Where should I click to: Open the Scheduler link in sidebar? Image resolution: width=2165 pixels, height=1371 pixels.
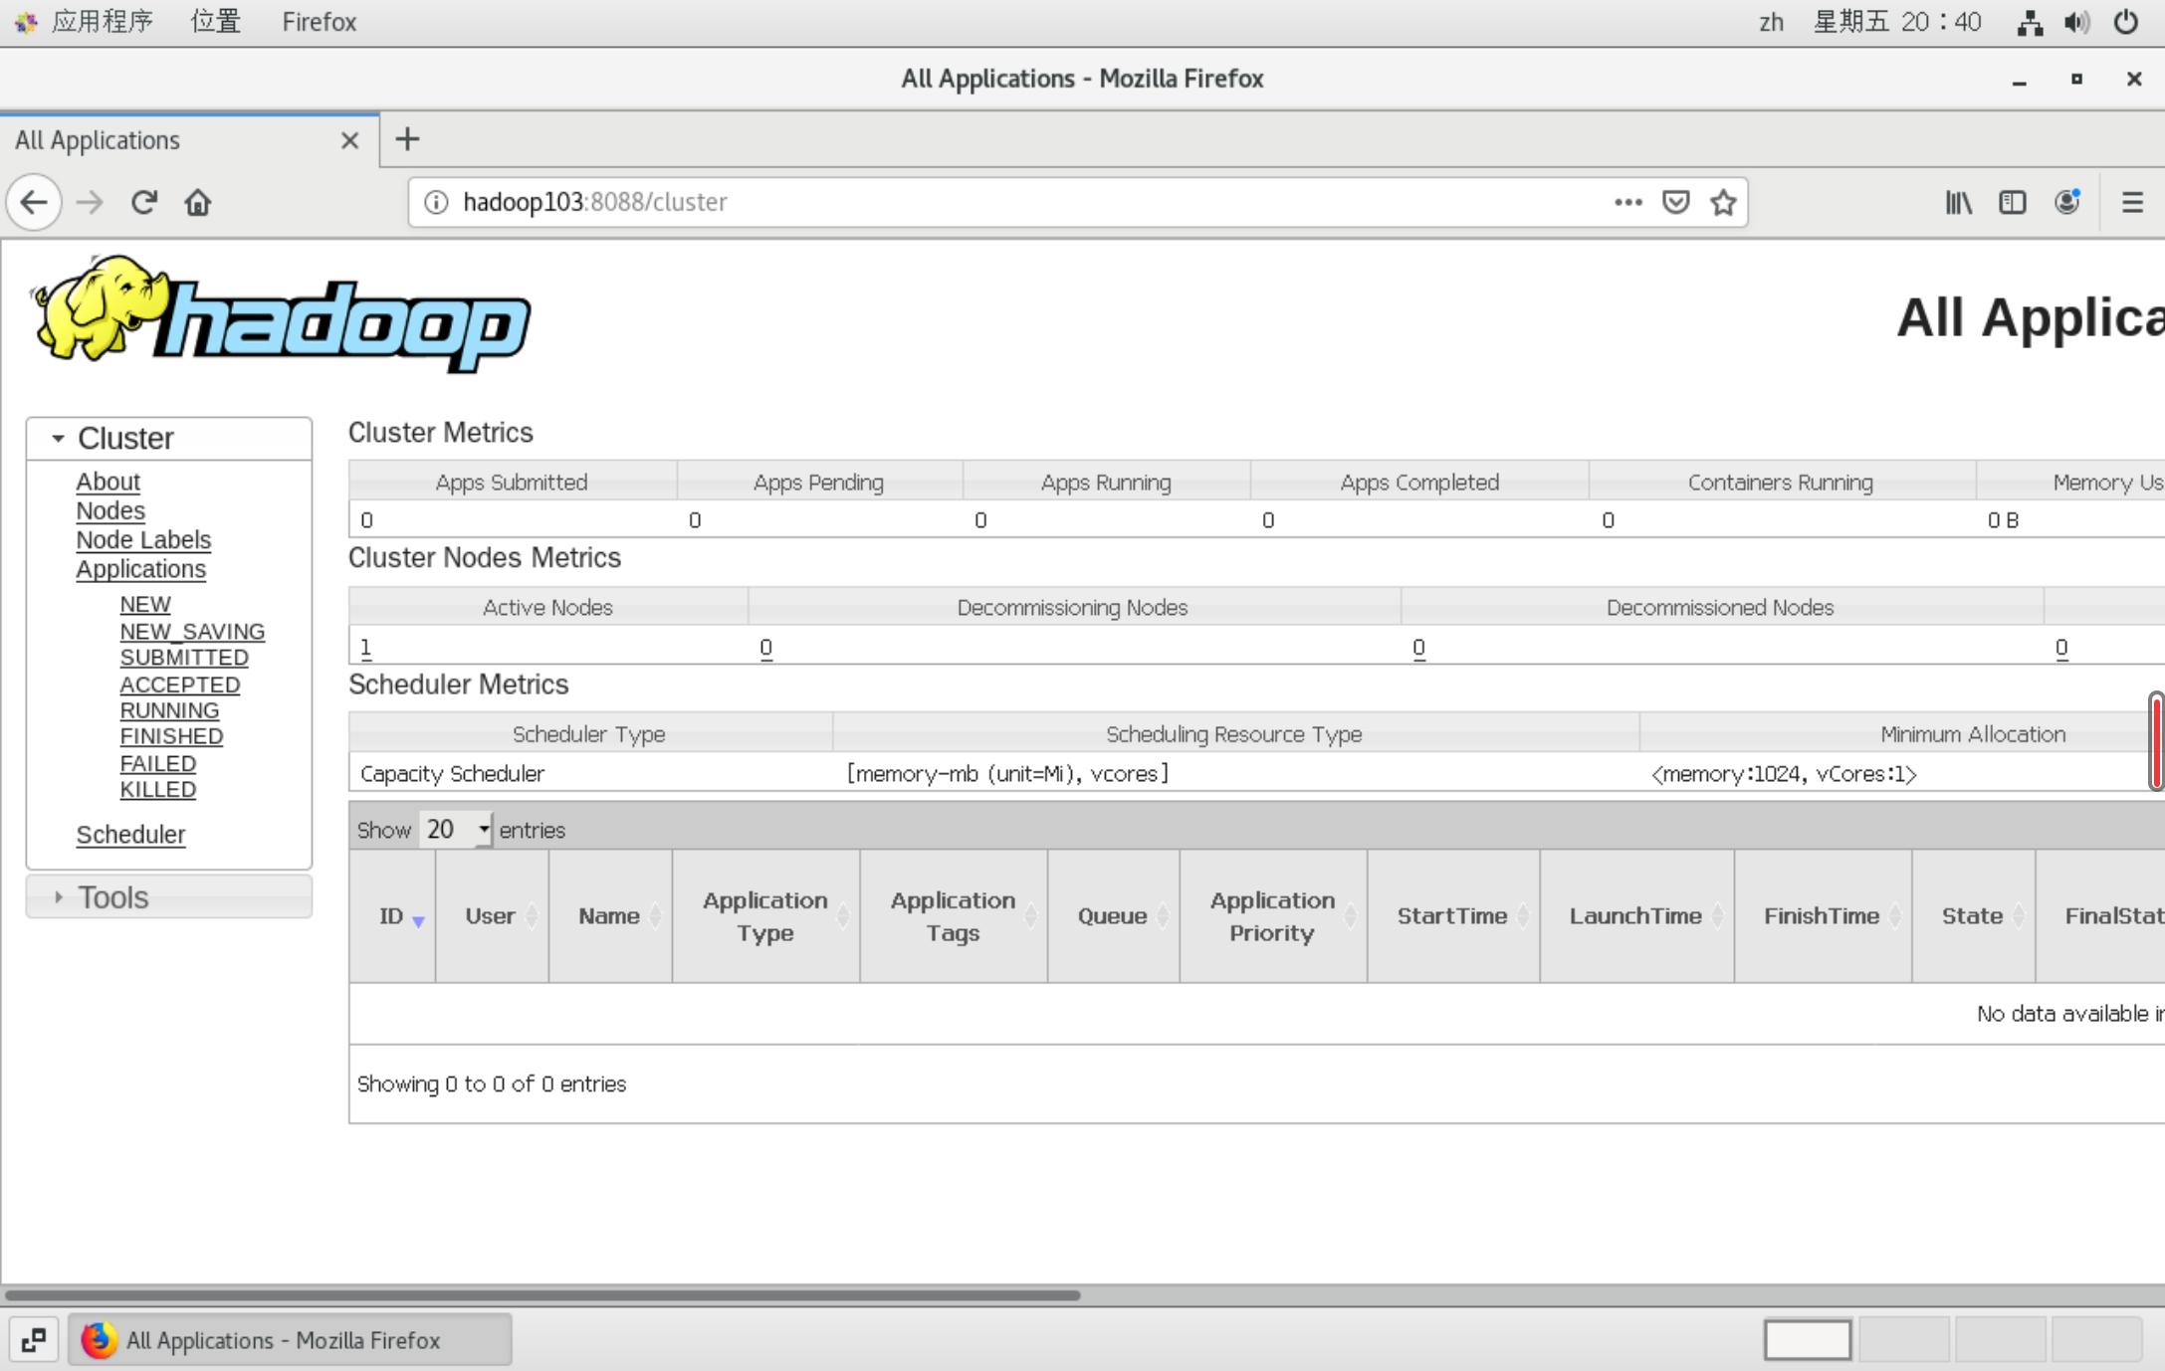[x=130, y=835]
